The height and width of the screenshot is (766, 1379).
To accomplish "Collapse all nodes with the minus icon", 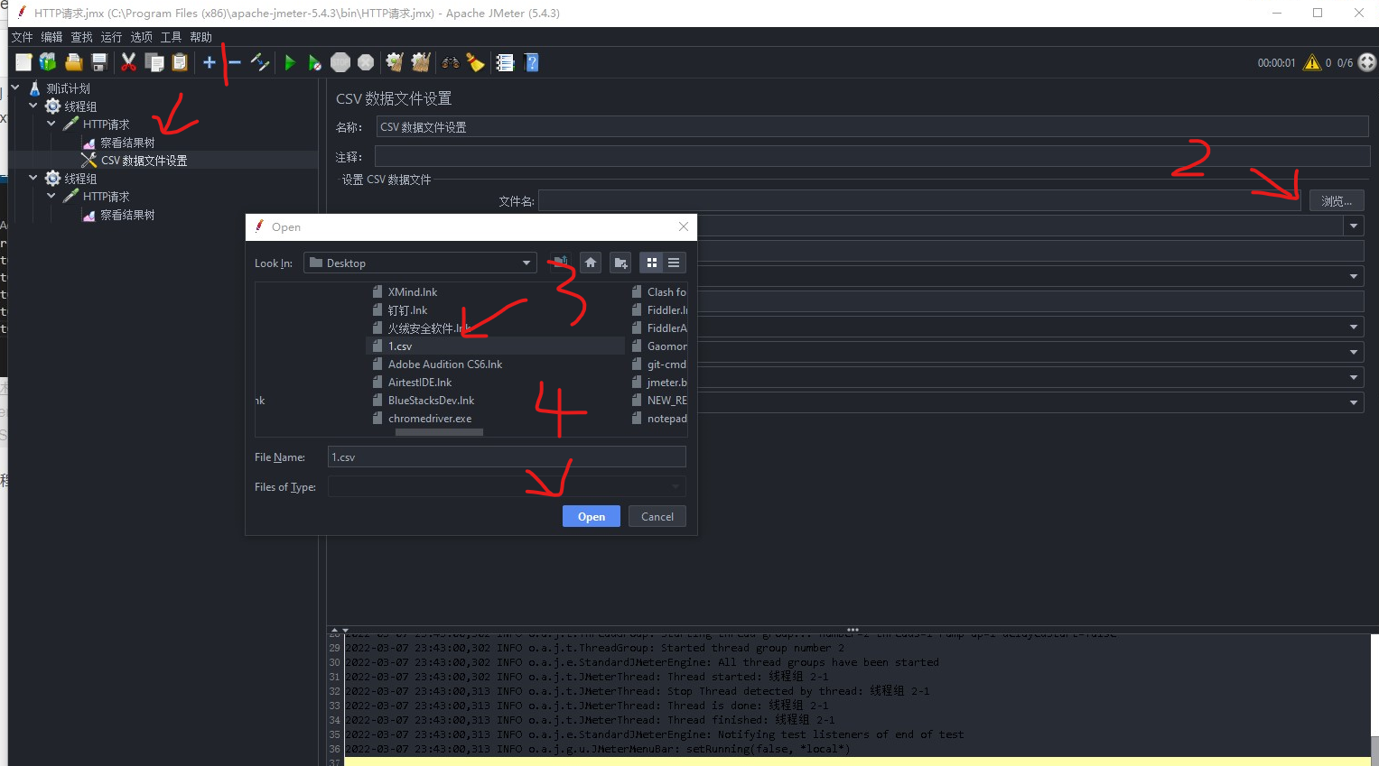I will [x=235, y=62].
